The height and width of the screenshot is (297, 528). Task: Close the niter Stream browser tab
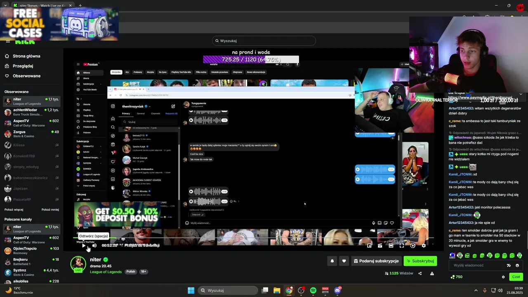pyautogui.click(x=70, y=5)
